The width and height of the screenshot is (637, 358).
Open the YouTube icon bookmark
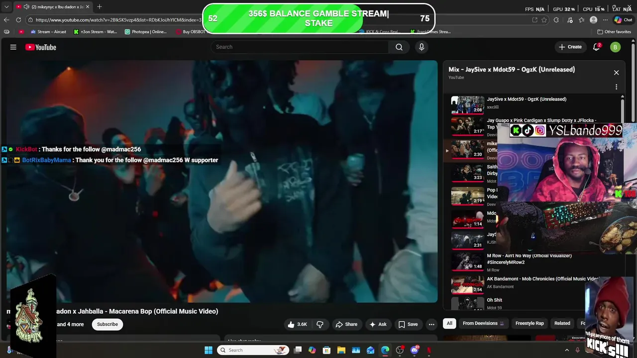pos(21,32)
